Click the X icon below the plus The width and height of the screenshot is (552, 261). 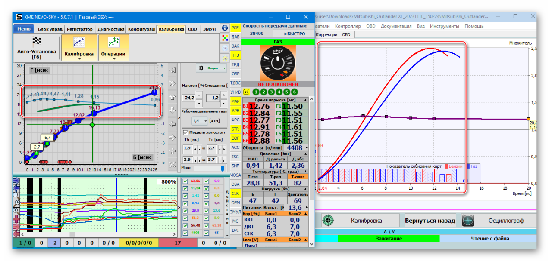172,164
